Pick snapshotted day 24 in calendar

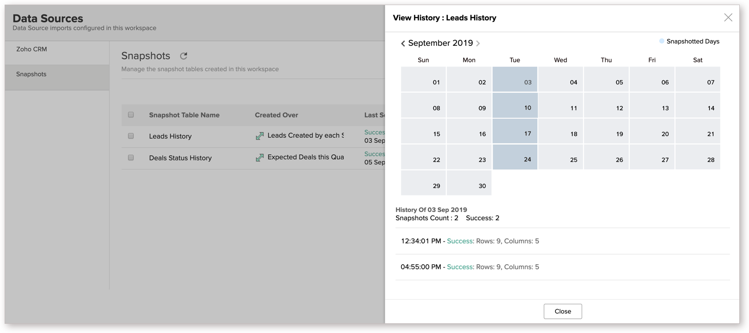click(515, 157)
